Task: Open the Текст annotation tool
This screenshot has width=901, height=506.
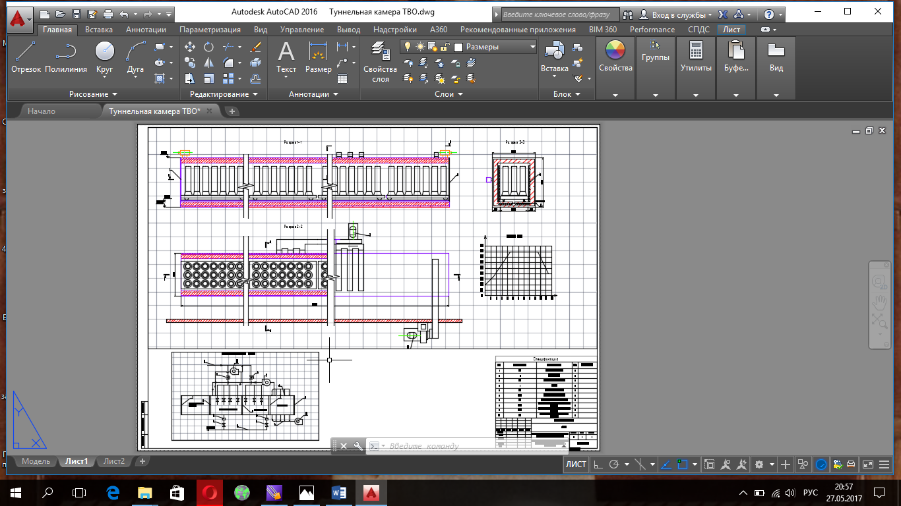Action: click(x=286, y=57)
